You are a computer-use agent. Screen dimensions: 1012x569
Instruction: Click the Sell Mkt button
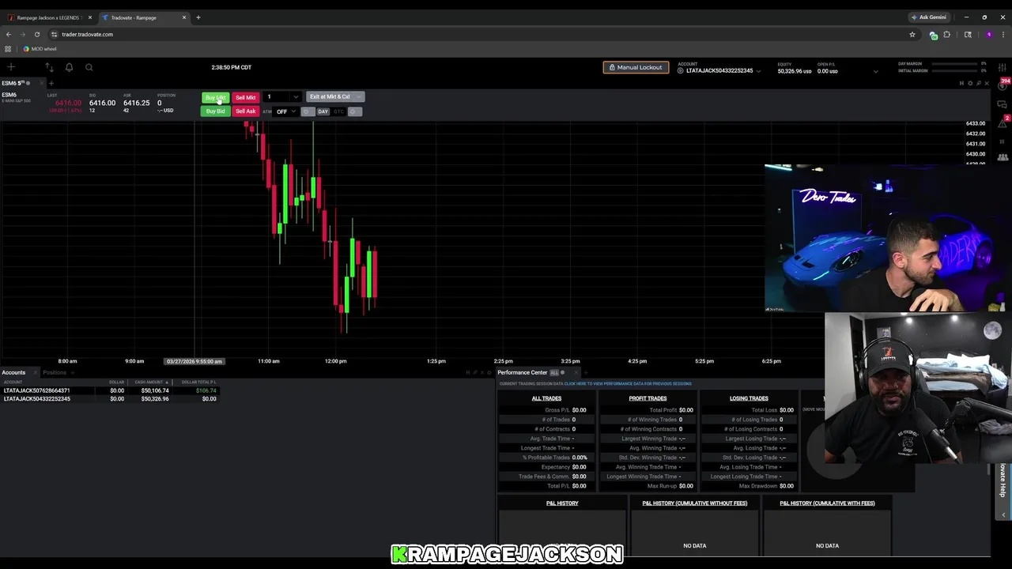click(245, 97)
